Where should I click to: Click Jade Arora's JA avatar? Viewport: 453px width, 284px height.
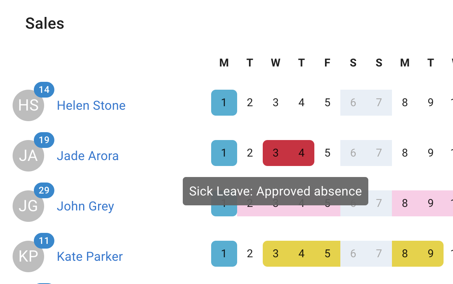[28, 155]
